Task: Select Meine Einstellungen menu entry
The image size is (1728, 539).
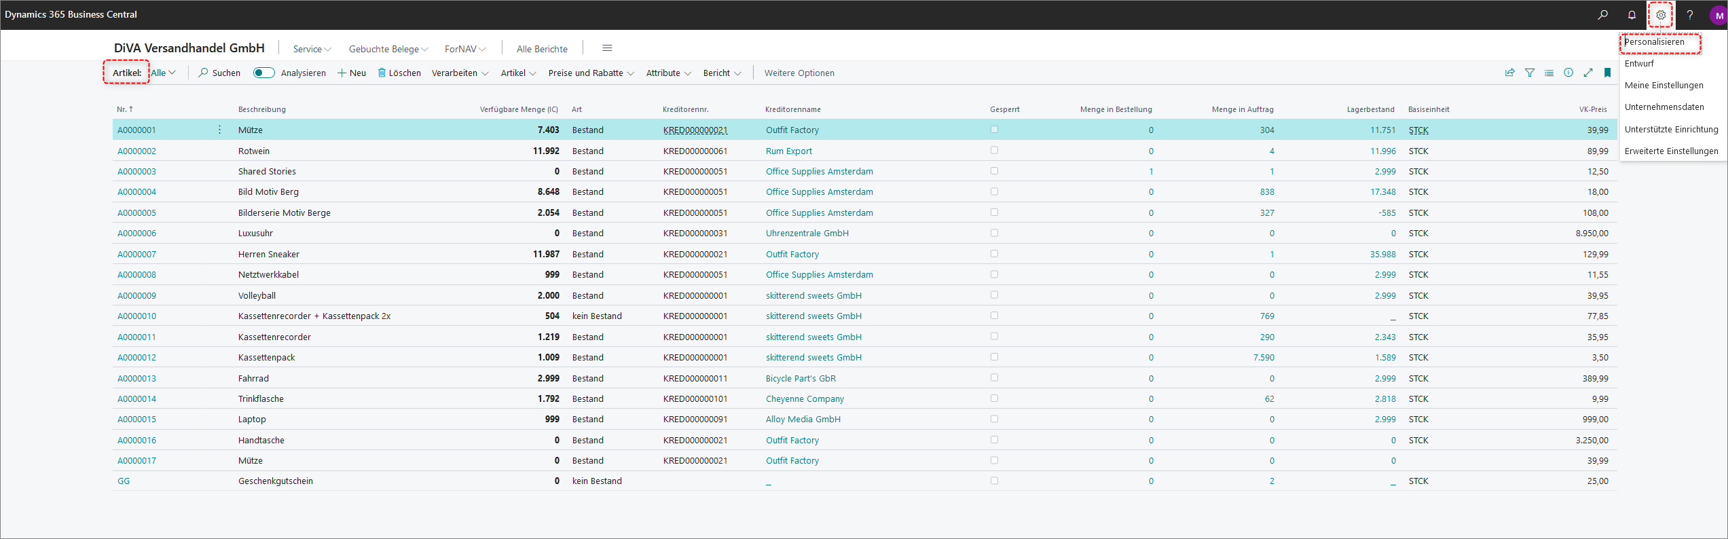Action: [x=1664, y=85]
